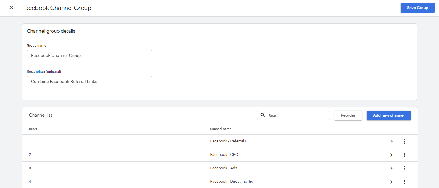Select the Group name text field
Viewport: 439px width, 188px height.
89,55
